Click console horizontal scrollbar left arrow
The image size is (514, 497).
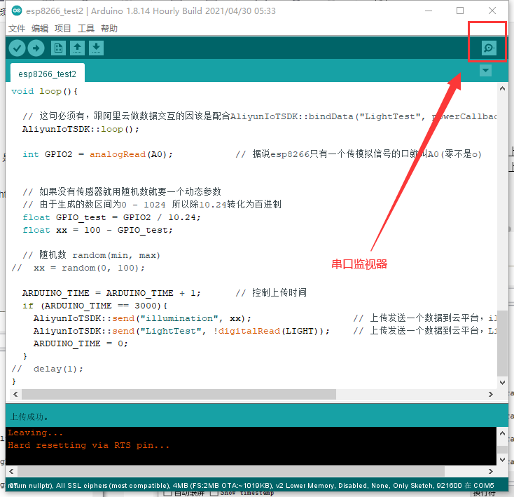[11, 471]
